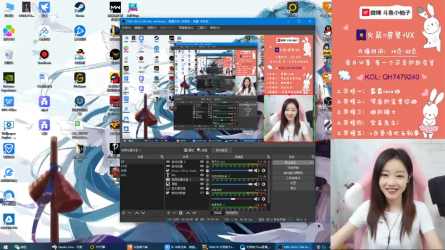Toggle visibility of display capture source
445x250 pixels.
coord(202,188)
